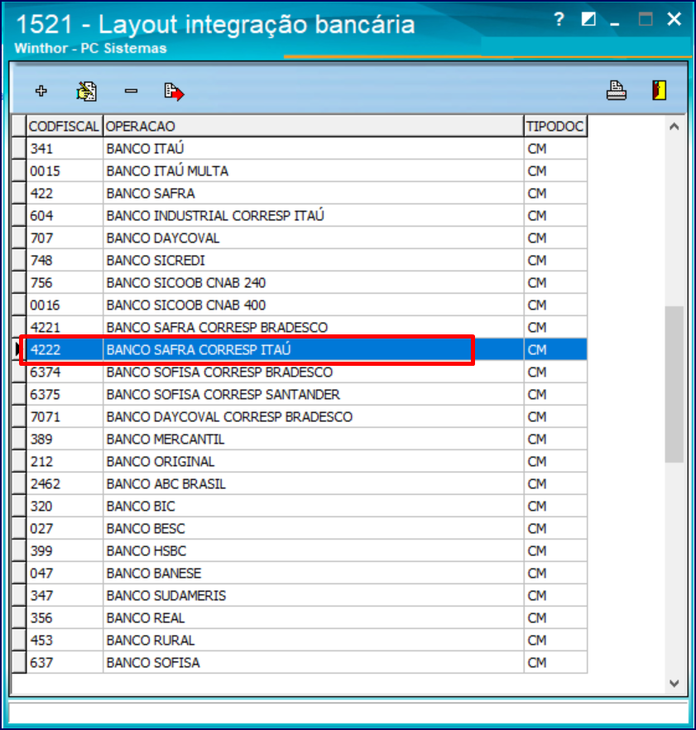Viewport: 696px width, 730px height.
Task: Click the TIPODOC column header
Action: pos(555,126)
